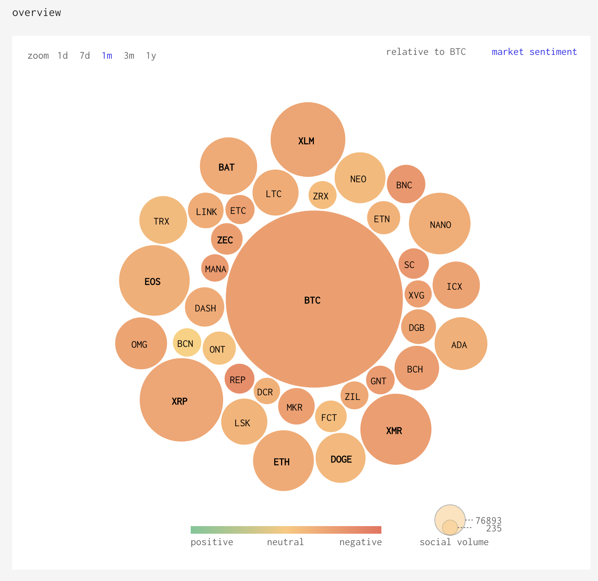Switch to relative to BTC view
The width and height of the screenshot is (598, 581).
[426, 52]
